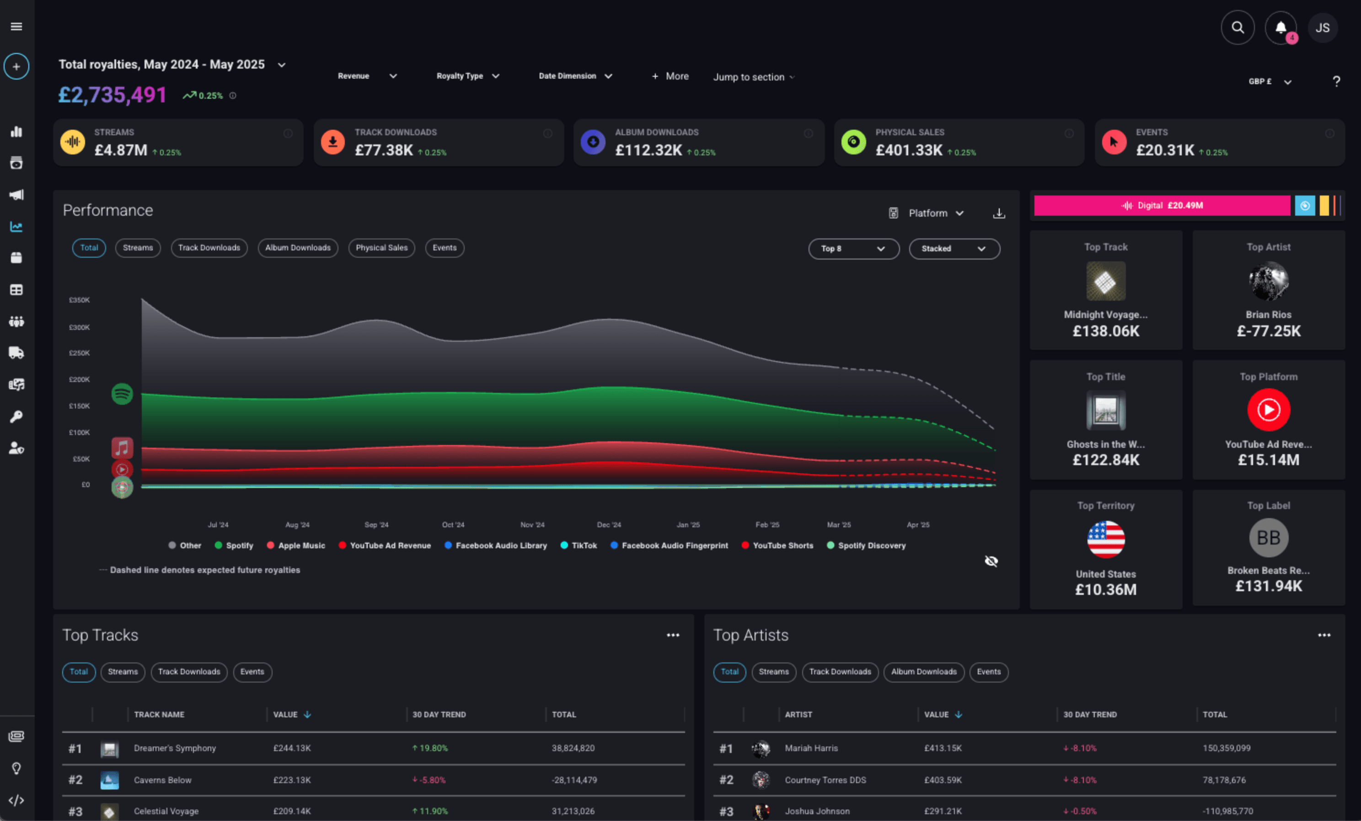The image size is (1361, 821).
Task: Toggle chart visibility eye icon
Action: [991, 561]
